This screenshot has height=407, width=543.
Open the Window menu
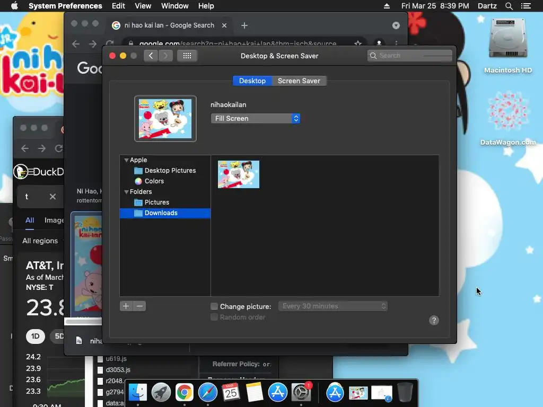[x=174, y=6]
